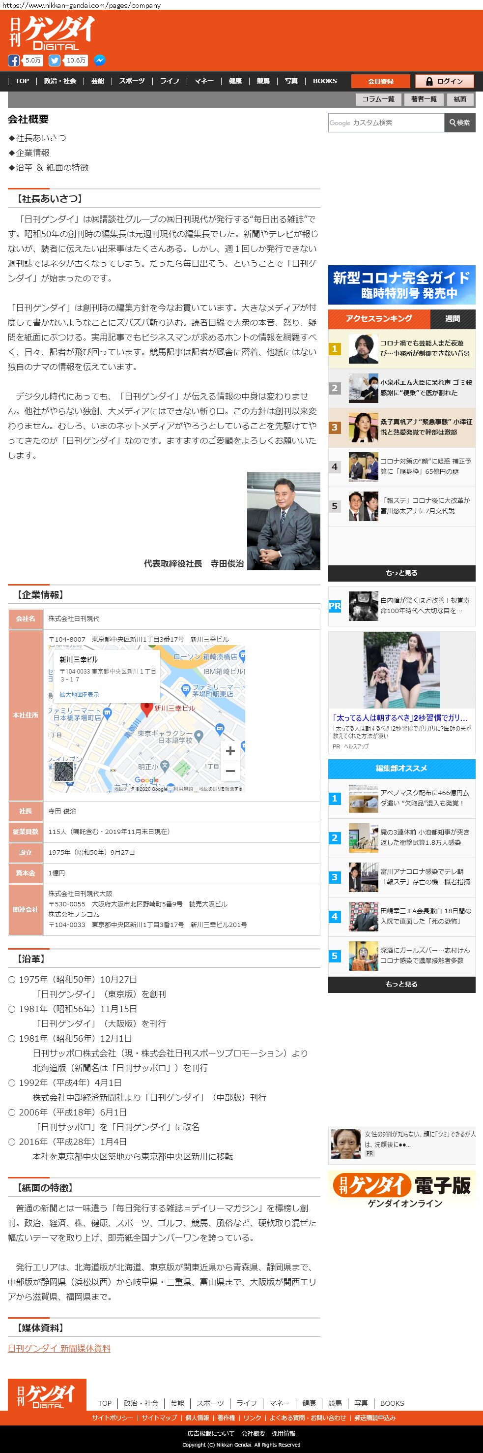
Task: Click the ログイン button with lock icon
Action: 444,81
